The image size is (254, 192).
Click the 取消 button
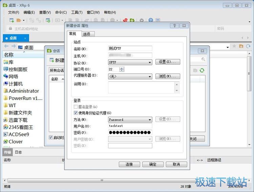pyautogui.click(x=176, y=164)
